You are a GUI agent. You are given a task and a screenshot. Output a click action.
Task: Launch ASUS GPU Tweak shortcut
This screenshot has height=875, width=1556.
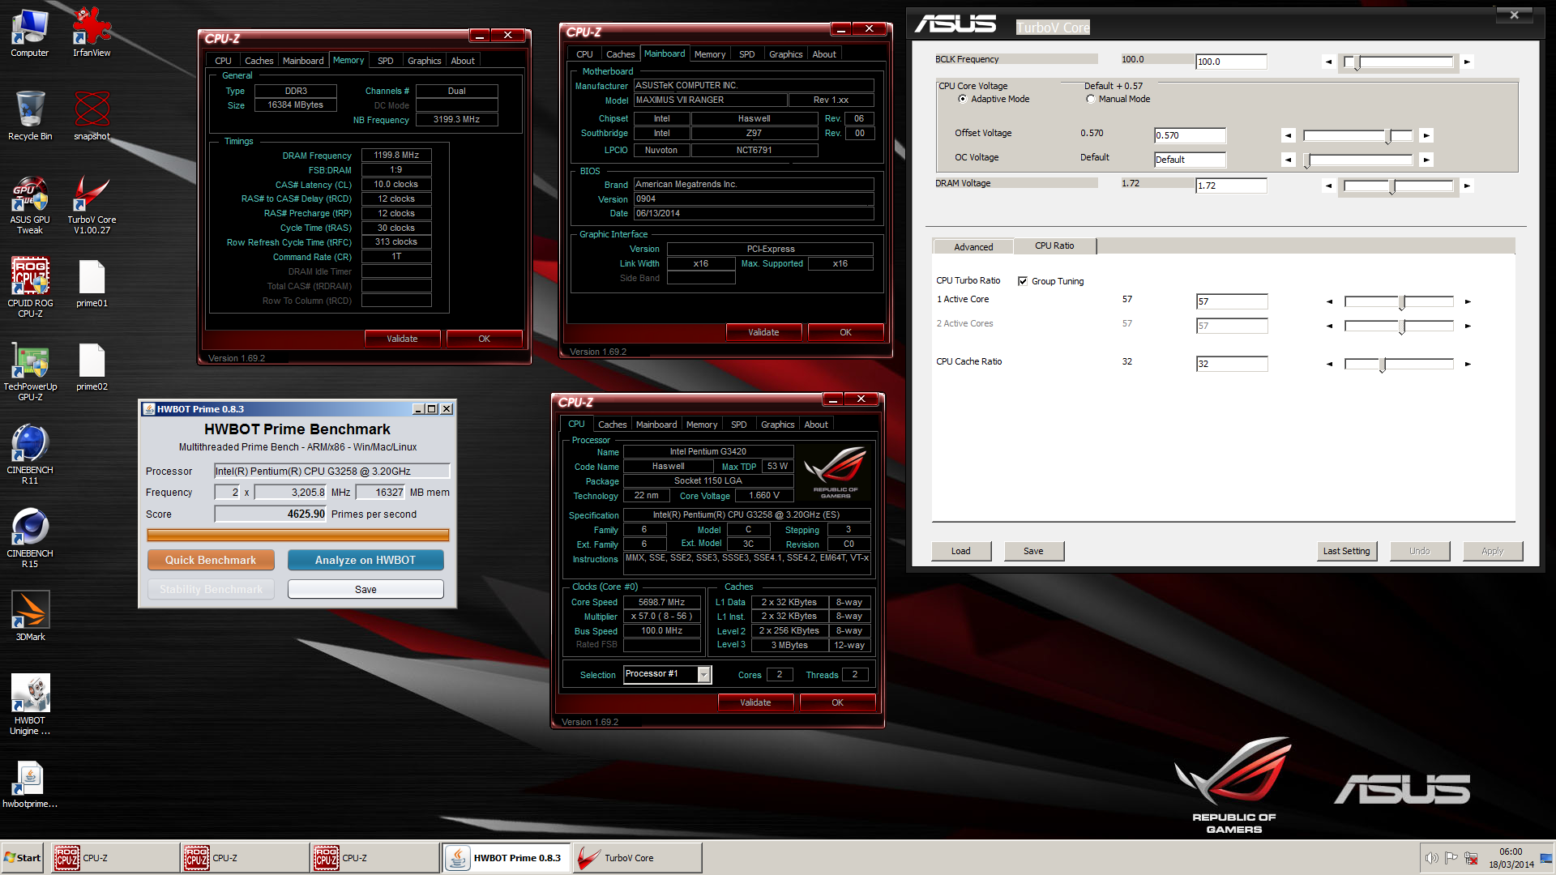pos(30,206)
